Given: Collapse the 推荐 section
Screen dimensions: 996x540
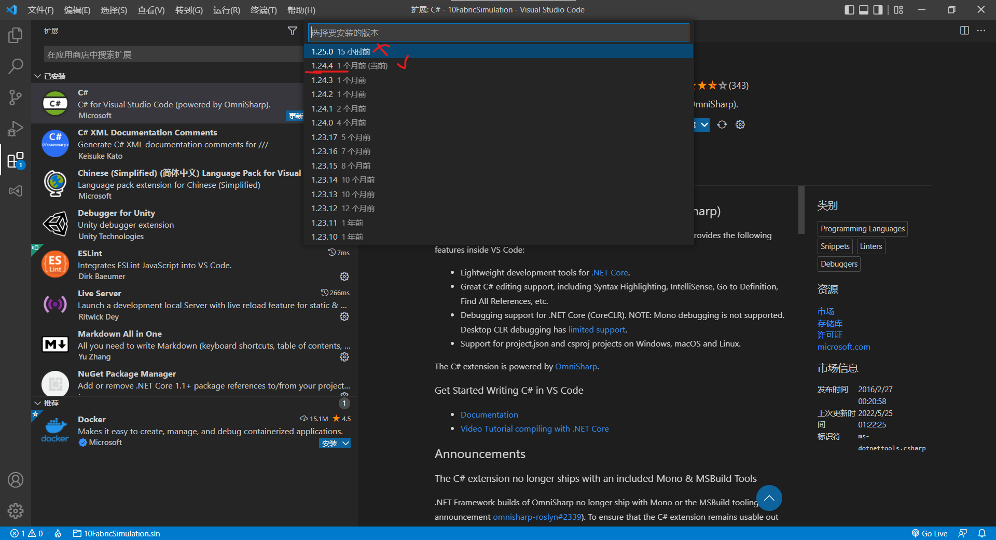Looking at the screenshot, I should [38, 403].
